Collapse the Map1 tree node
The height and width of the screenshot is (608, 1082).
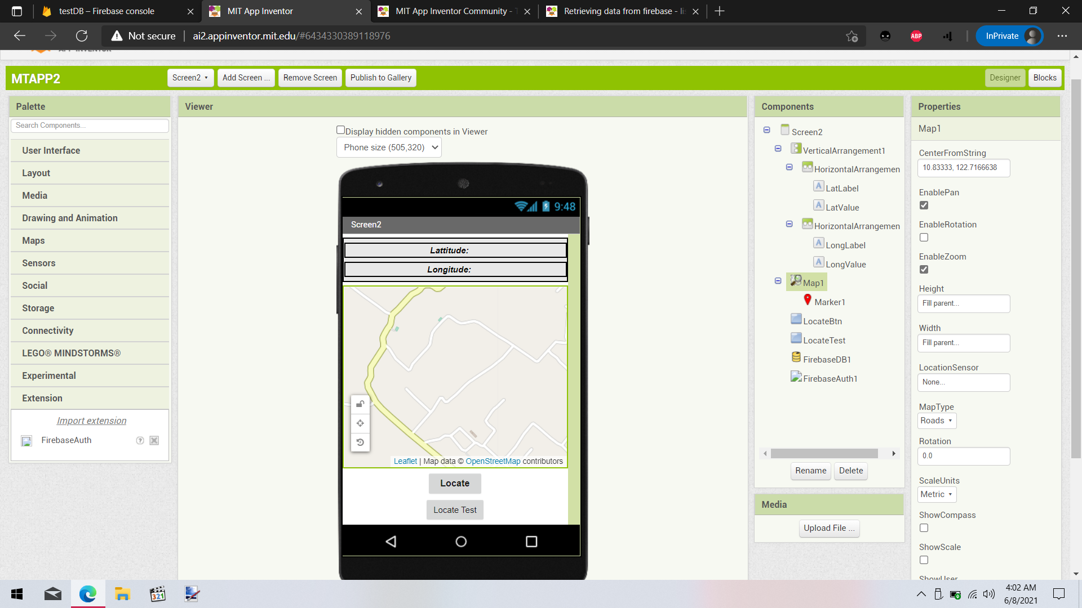[x=778, y=281]
